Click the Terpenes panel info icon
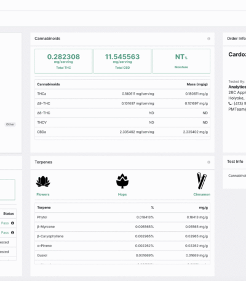The image size is (246, 281). coord(208,162)
